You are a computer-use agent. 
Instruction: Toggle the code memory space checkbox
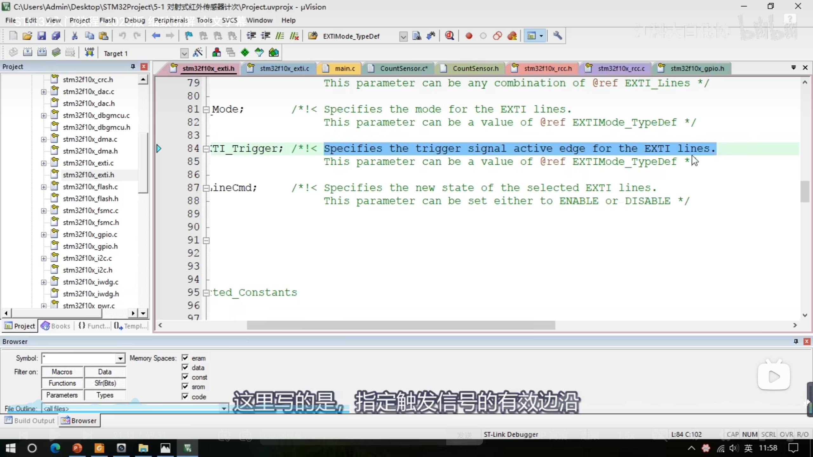tap(185, 396)
